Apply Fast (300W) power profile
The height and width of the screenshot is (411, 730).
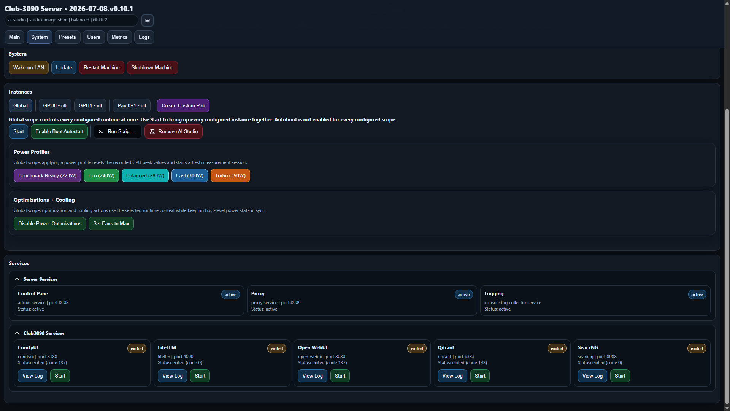tap(190, 176)
